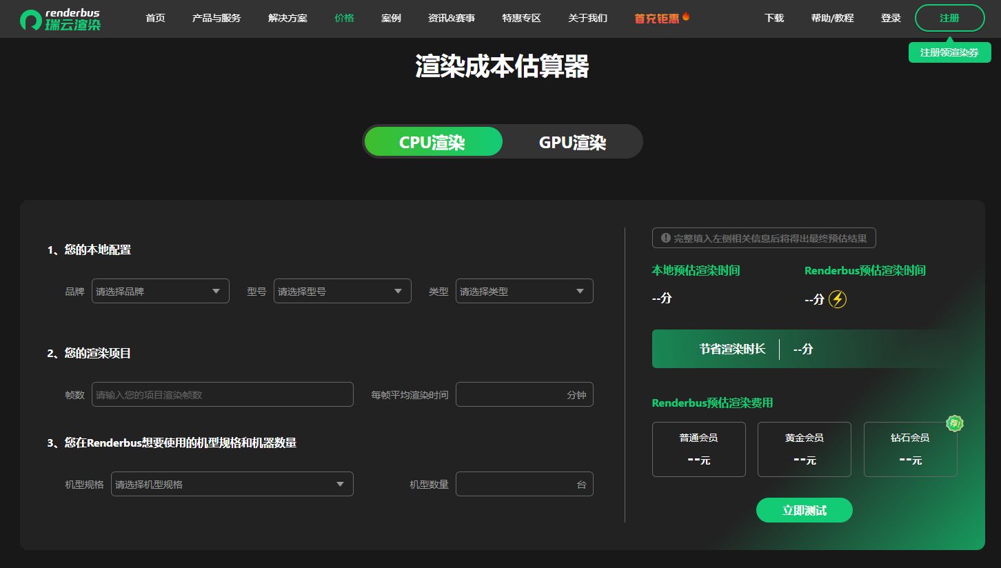The image size is (1001, 568).
Task: Click the 1、您的本地配置 section title
Action: click(x=89, y=250)
